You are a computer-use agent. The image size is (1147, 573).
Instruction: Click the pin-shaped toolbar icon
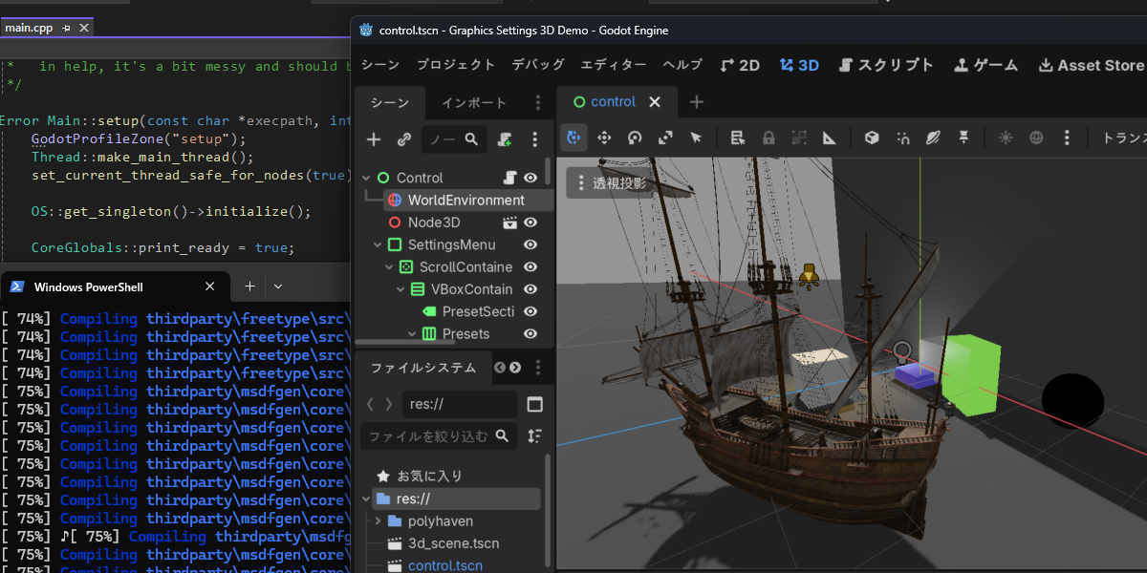click(963, 138)
